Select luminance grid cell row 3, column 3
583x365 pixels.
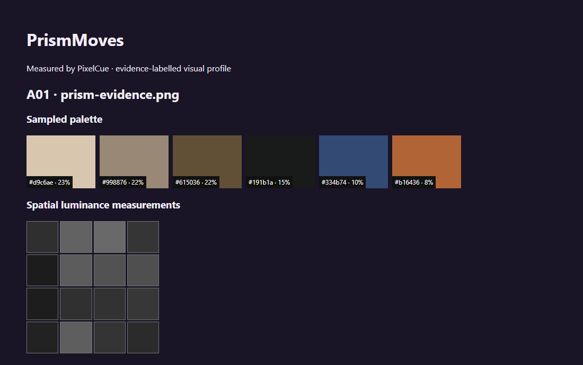point(110,304)
